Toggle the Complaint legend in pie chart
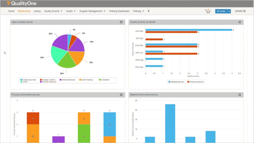This screenshot has height=143, width=254. tap(104, 80)
